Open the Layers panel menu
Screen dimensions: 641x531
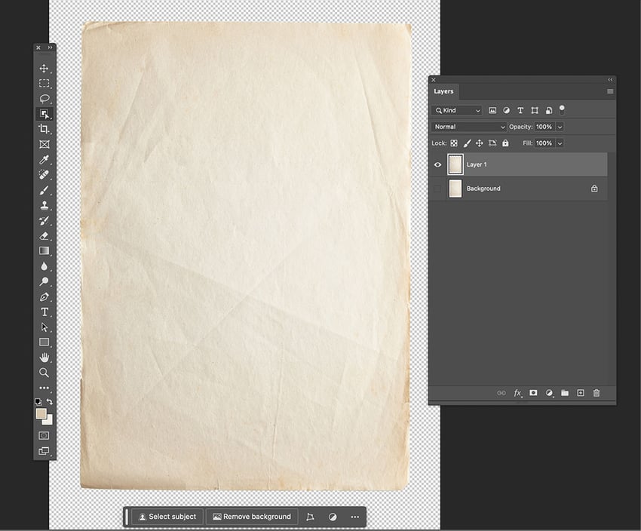[609, 91]
